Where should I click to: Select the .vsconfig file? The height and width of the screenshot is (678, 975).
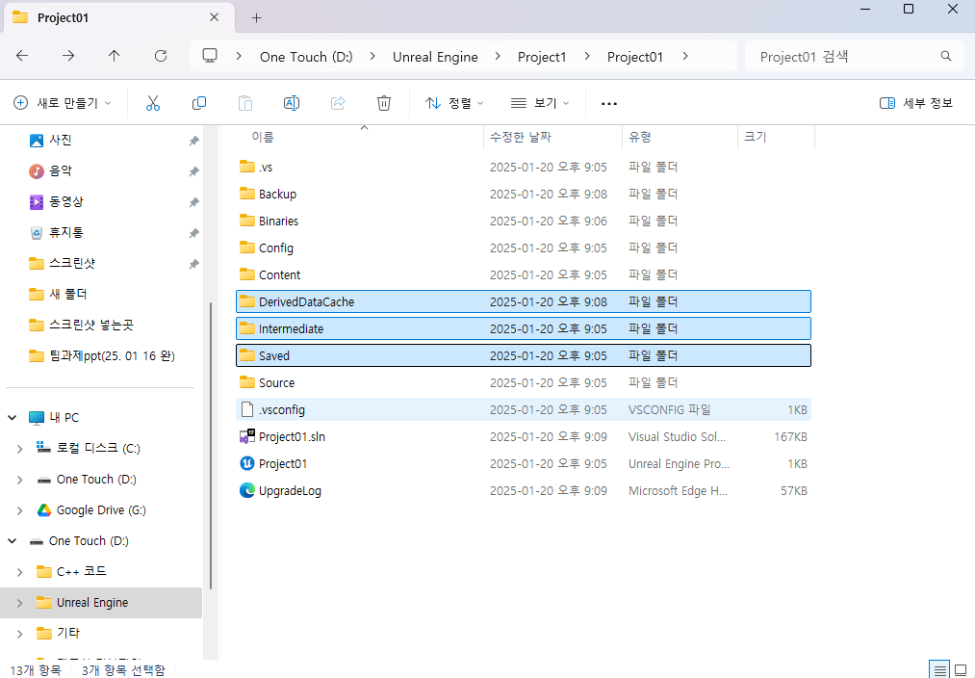coord(524,410)
